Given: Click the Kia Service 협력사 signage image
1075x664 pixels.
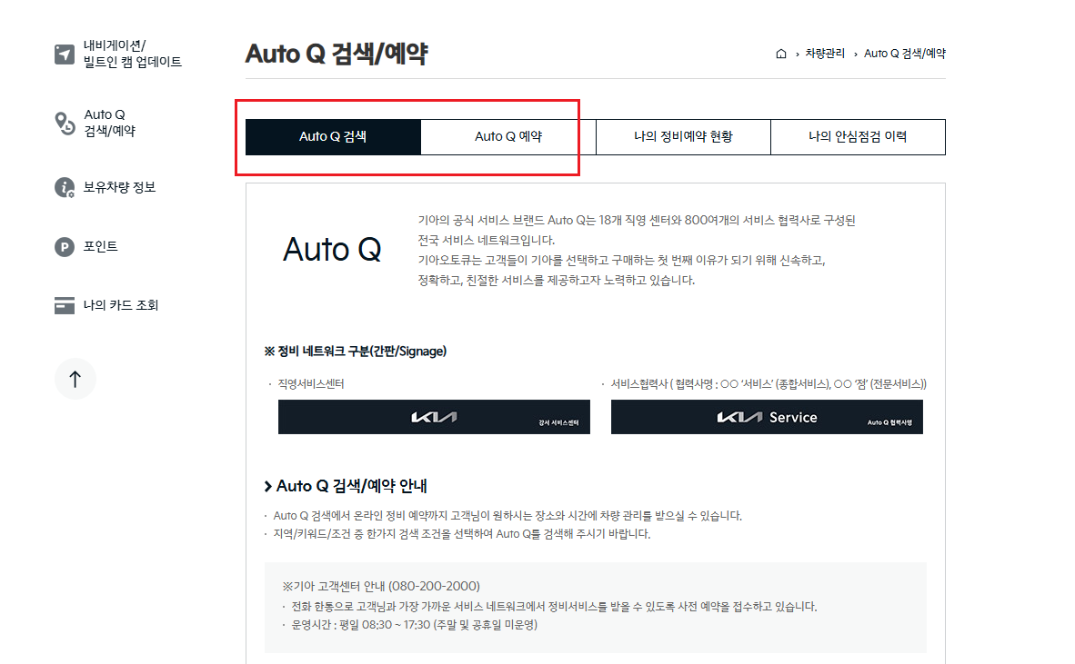Looking at the screenshot, I should [x=767, y=417].
